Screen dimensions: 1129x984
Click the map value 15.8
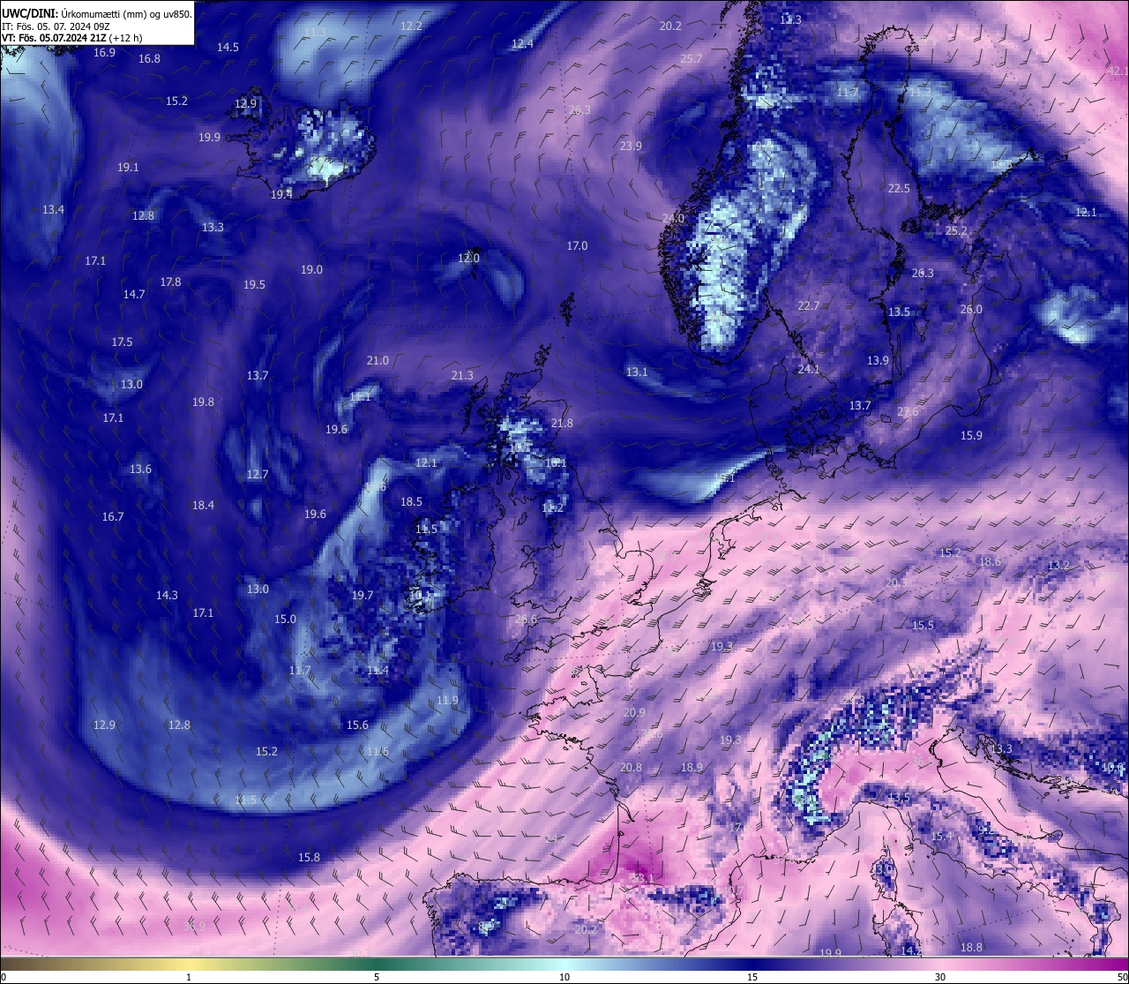tap(309, 858)
